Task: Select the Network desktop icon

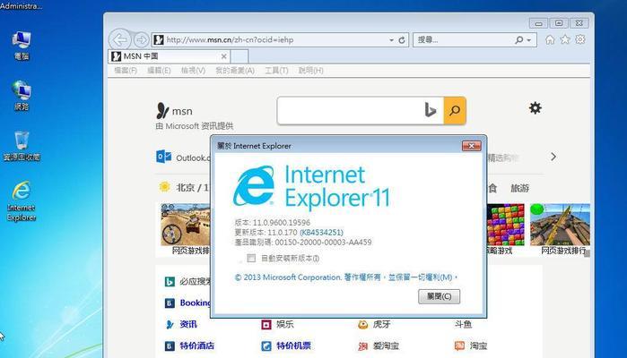Action: [x=22, y=96]
